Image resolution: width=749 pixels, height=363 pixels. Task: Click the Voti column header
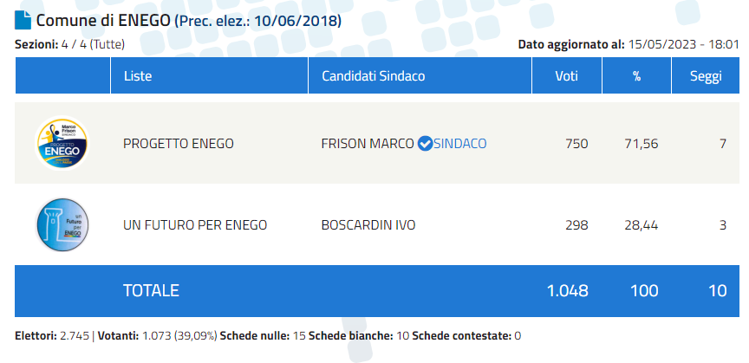coord(567,76)
